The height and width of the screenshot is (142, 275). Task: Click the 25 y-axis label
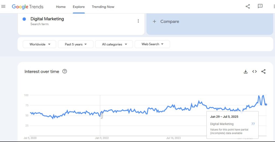27,125
